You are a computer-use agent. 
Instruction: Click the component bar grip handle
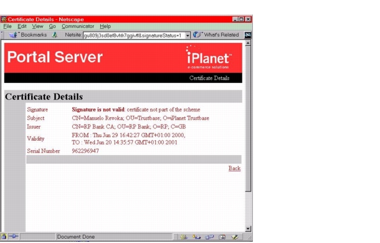coord(176,237)
